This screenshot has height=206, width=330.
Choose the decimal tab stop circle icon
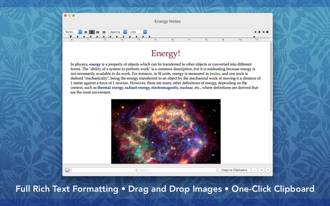pos(267,32)
